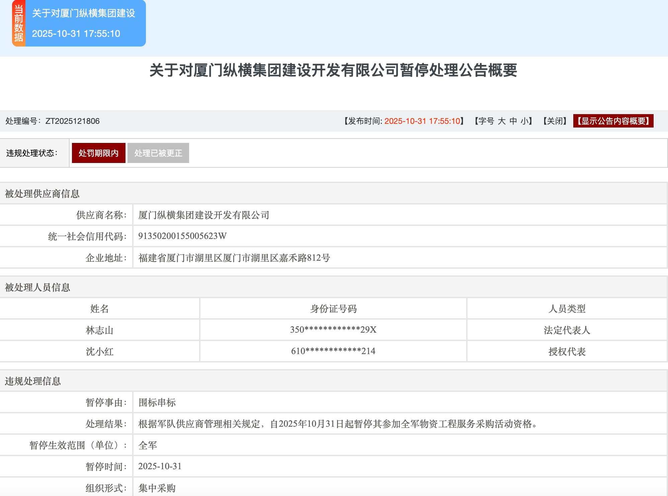Select the 处理已被更正 status toggle
The image size is (668, 496).
(x=158, y=153)
